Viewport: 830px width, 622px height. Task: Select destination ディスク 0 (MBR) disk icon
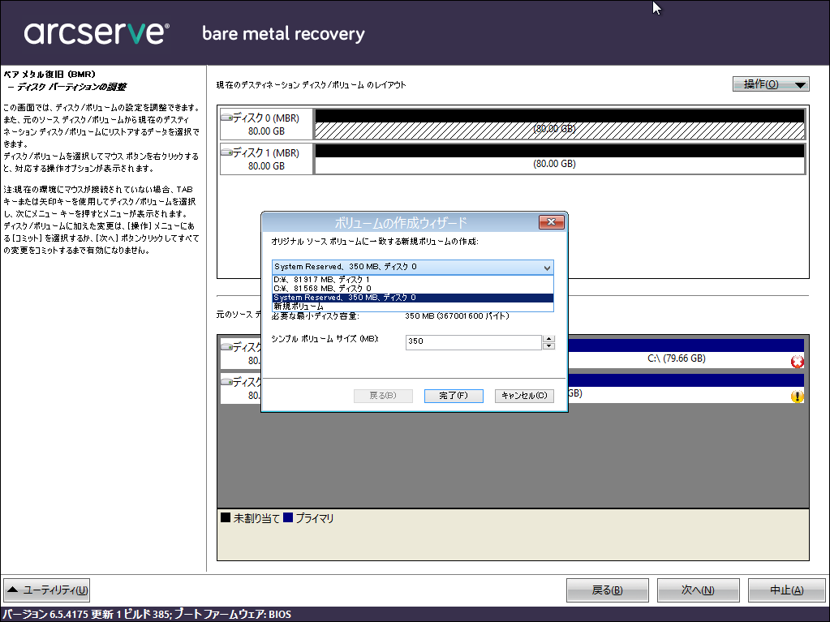pyautogui.click(x=226, y=118)
